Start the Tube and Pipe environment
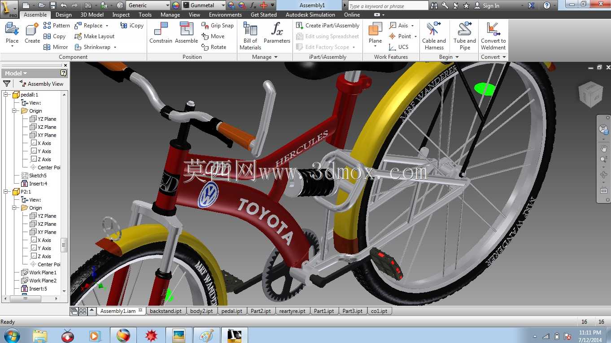This screenshot has width=611, height=343. [x=465, y=36]
